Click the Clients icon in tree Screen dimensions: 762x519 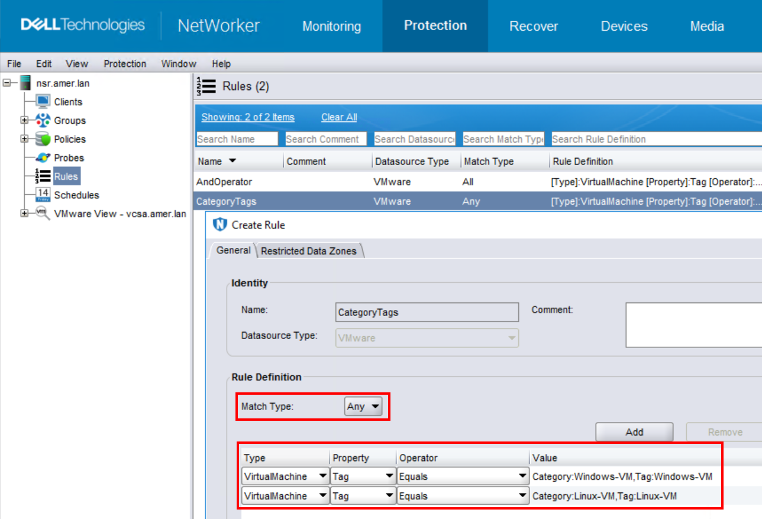(43, 102)
